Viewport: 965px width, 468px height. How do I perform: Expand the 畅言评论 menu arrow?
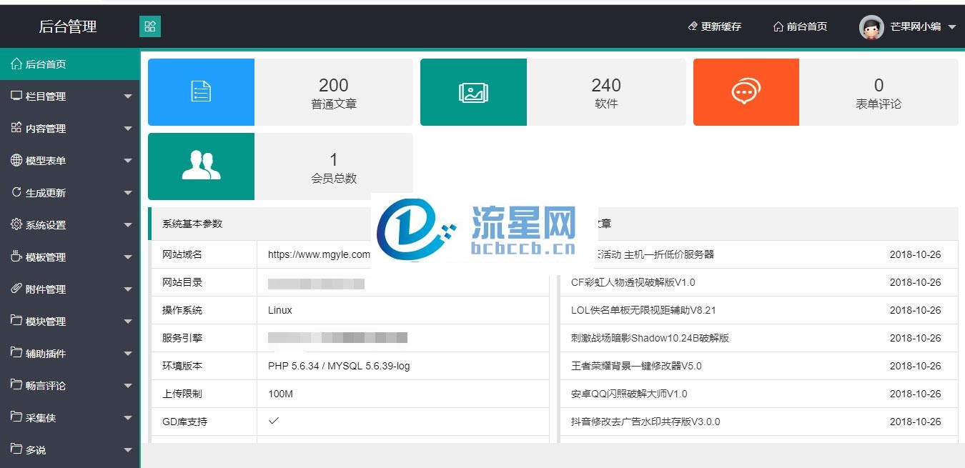tap(128, 386)
